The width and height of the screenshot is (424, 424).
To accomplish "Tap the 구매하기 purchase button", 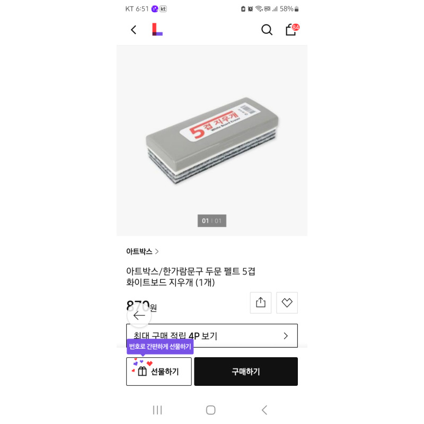I will [246, 371].
